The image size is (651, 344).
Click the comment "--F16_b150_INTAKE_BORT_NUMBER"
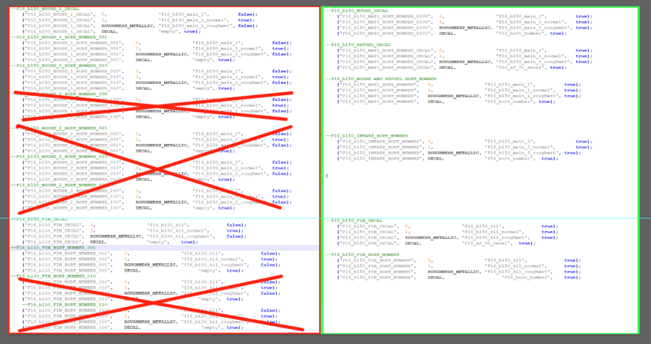367,136
